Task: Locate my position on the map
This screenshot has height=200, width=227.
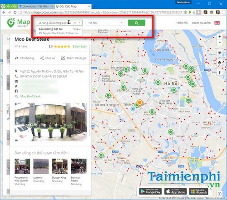Action: [220, 53]
